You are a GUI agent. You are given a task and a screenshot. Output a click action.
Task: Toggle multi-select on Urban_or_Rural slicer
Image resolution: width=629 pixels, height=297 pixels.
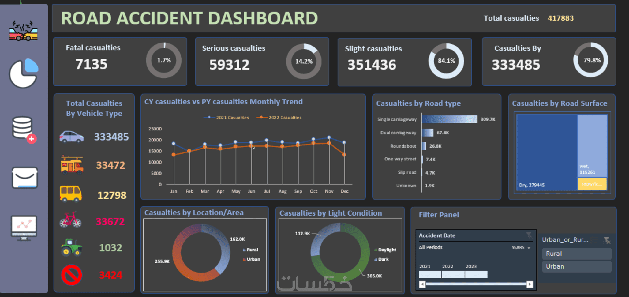(x=594, y=240)
